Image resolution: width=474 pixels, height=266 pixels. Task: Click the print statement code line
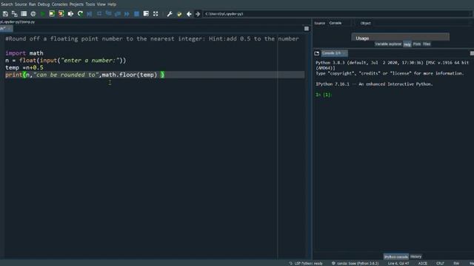84,75
